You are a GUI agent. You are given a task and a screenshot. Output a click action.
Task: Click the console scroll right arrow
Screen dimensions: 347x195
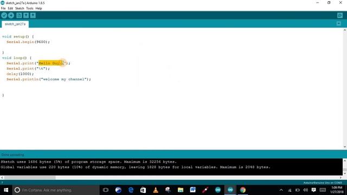click(340, 178)
